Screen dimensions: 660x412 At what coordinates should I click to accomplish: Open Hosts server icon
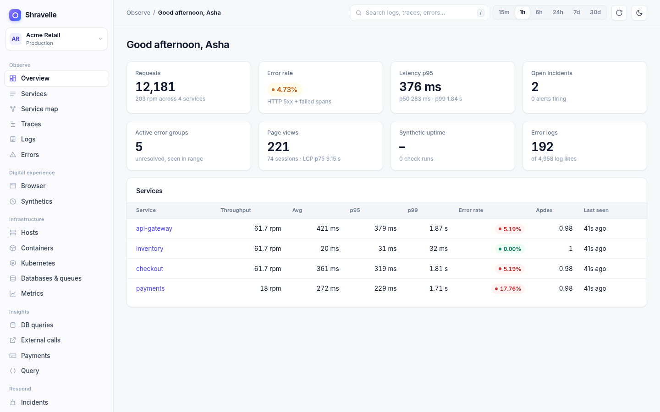(13, 233)
